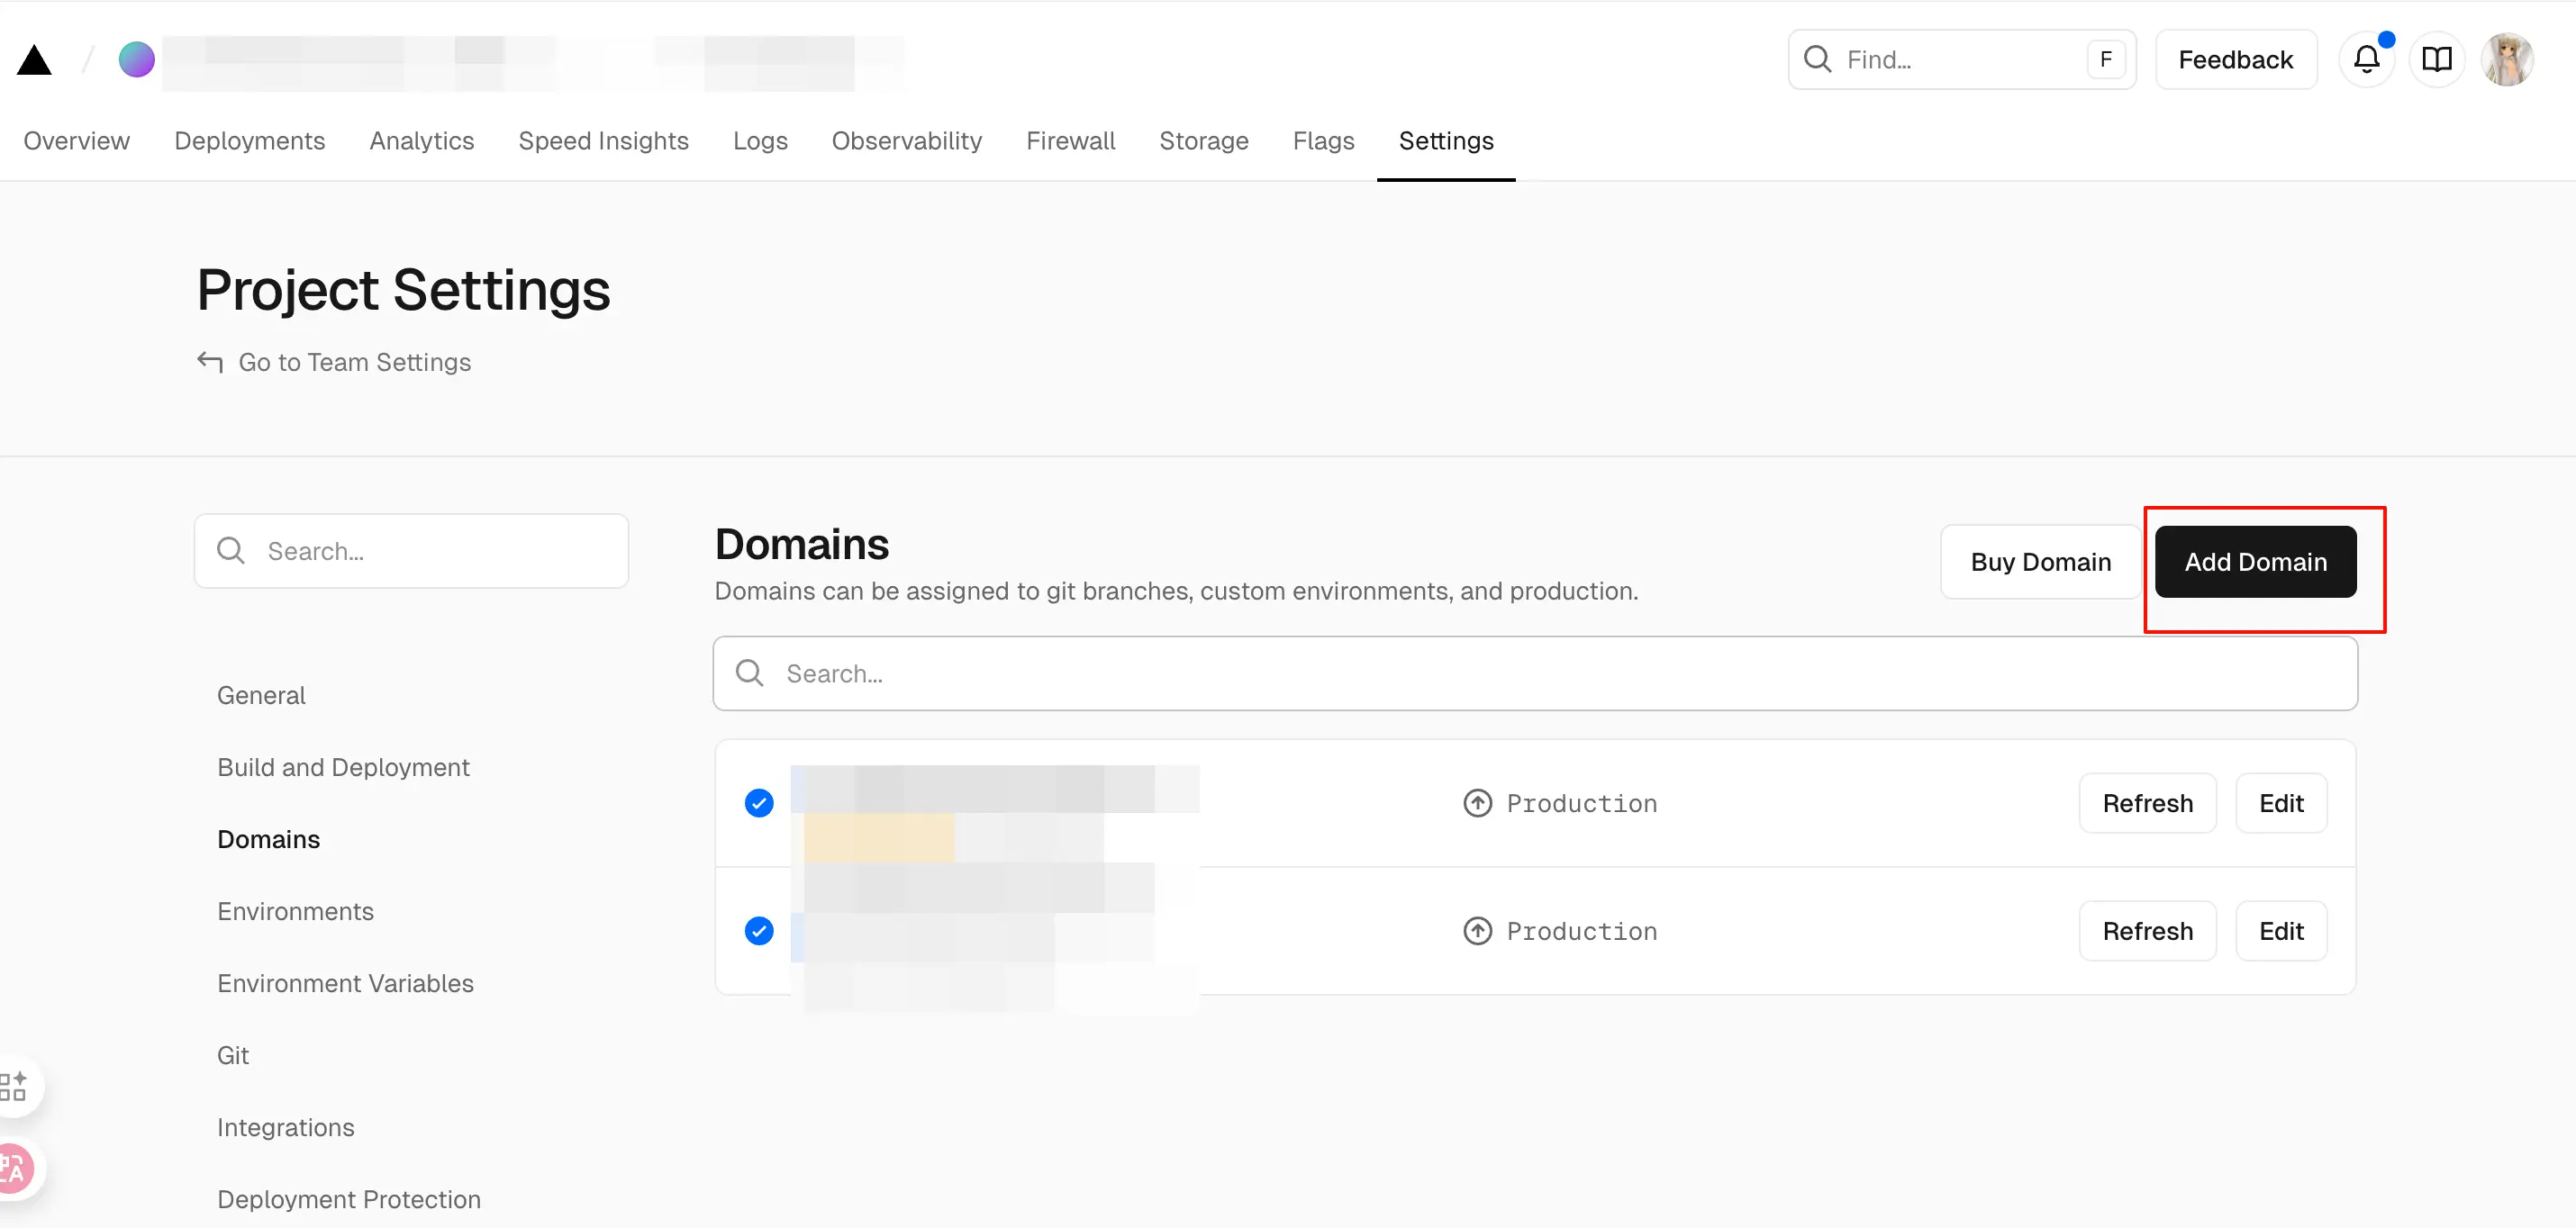Open notifications bell icon
This screenshot has height=1228, width=2576.
(x=2366, y=60)
